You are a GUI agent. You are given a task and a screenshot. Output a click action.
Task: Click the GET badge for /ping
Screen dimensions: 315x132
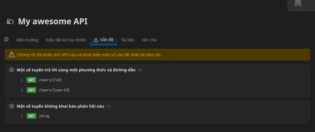pyautogui.click(x=31, y=116)
